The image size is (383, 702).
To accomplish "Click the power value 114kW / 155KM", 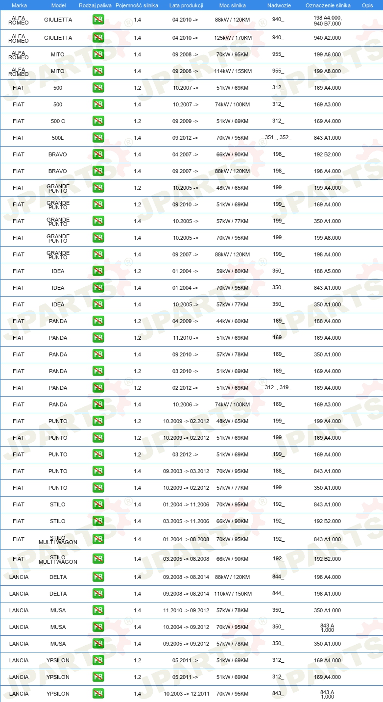I will coord(233,71).
